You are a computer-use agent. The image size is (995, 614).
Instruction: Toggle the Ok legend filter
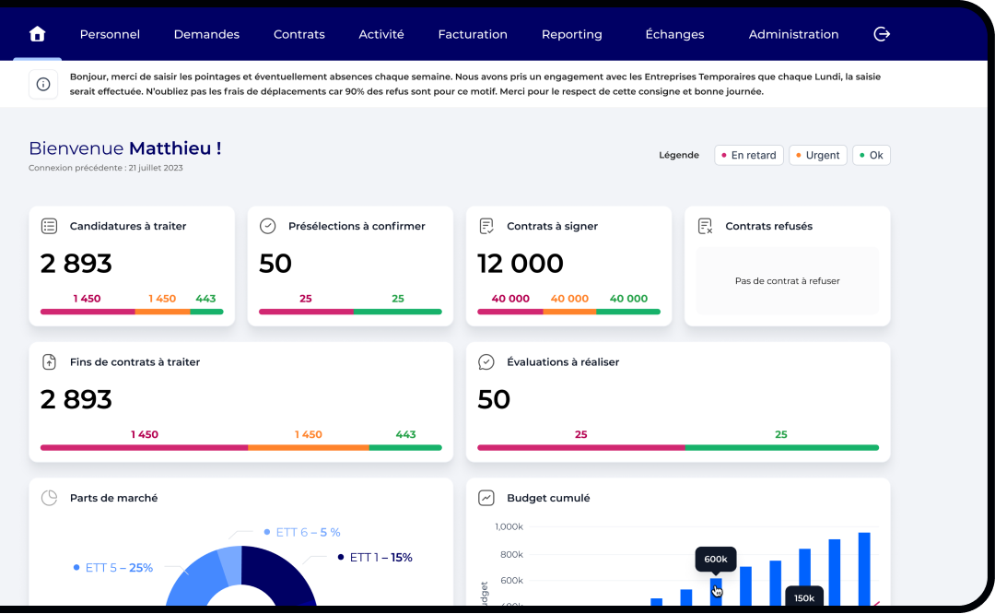[871, 156]
